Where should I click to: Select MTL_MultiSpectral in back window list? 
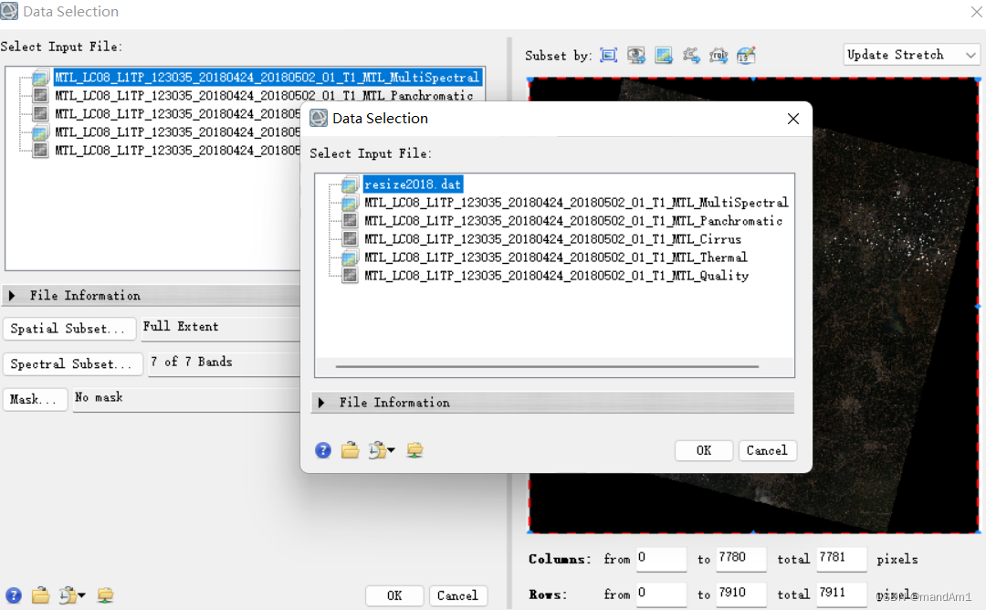267,78
